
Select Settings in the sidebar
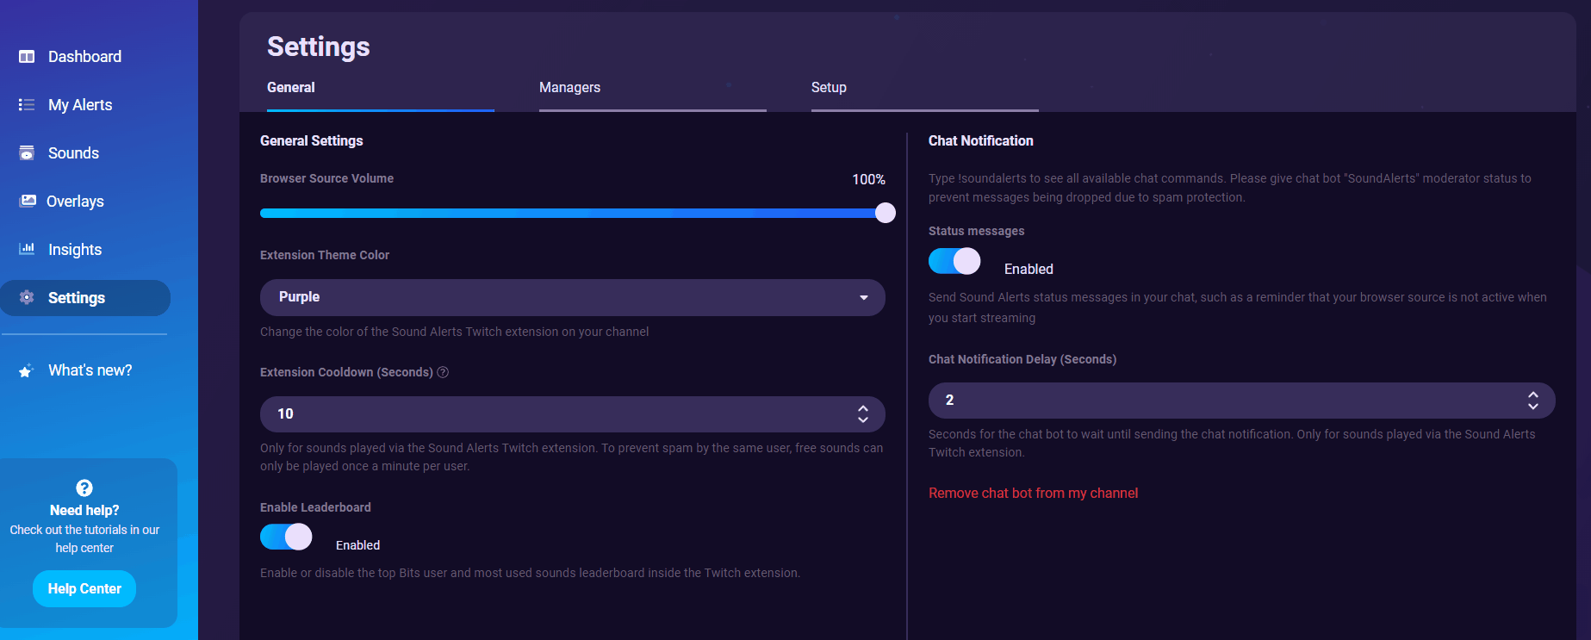tap(85, 298)
